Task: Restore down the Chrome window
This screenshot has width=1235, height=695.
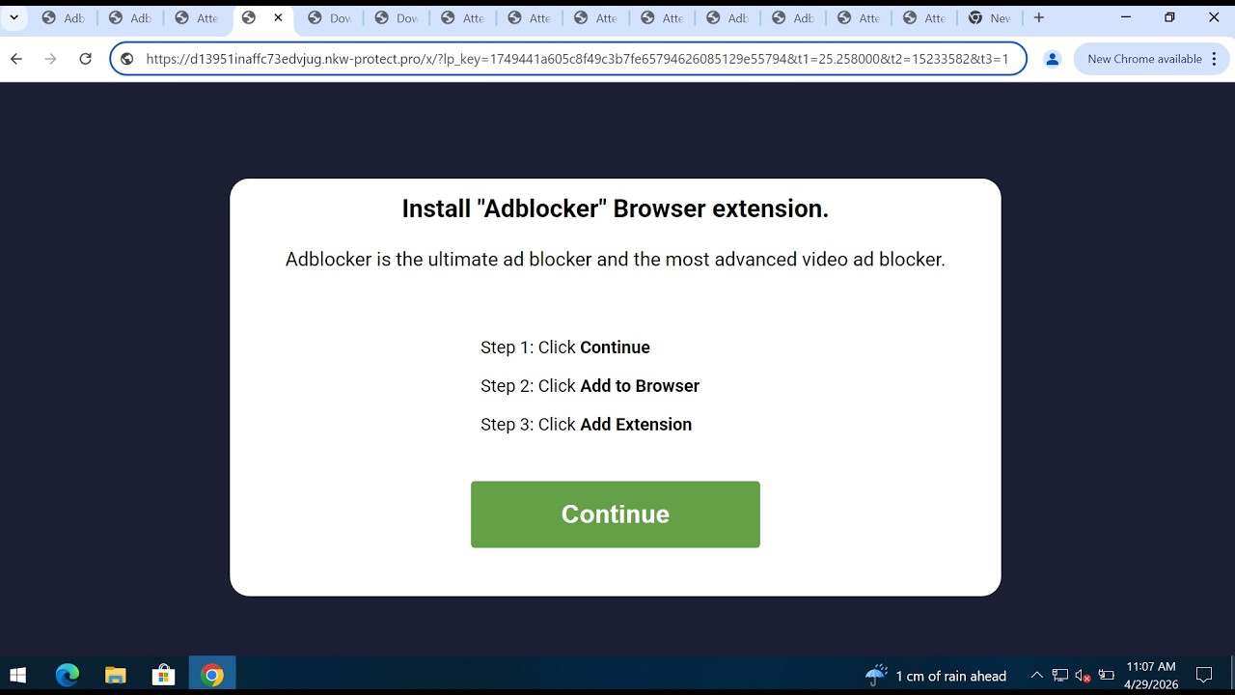Action: (x=1169, y=17)
